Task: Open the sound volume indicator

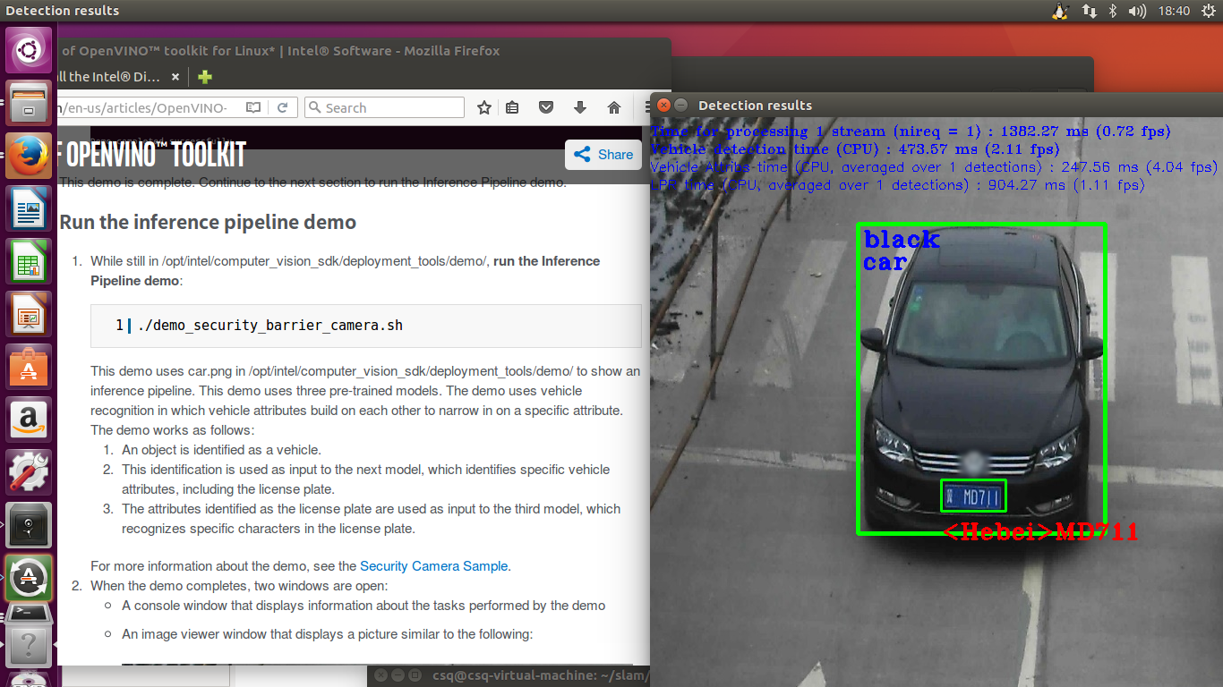Action: click(1138, 11)
